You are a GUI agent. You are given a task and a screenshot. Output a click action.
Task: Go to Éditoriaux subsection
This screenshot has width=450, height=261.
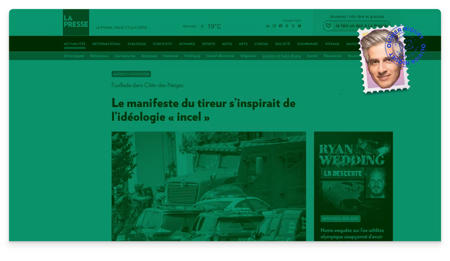click(99, 56)
